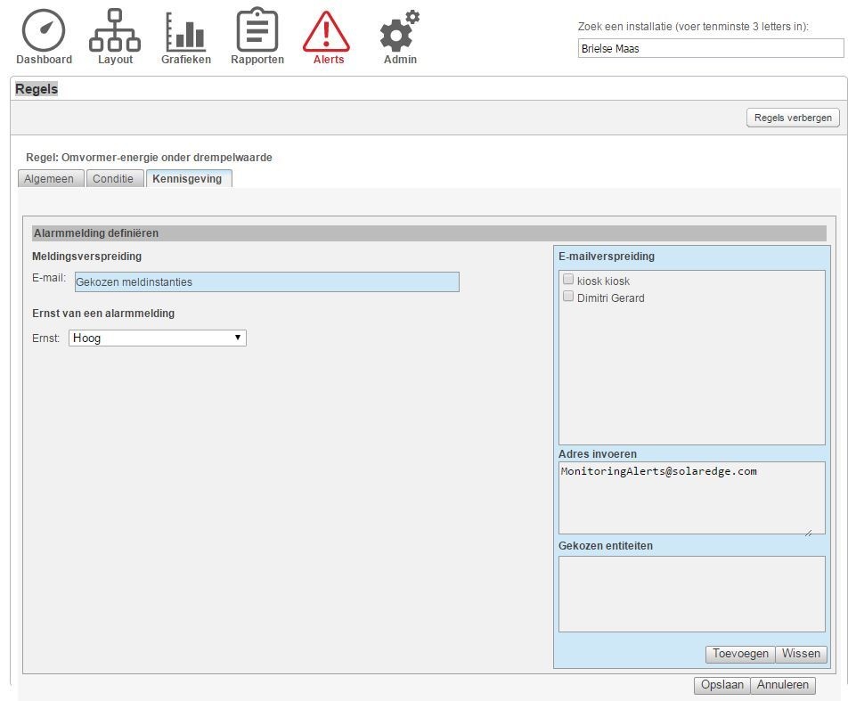Click the Regels panel heading

[x=37, y=89]
